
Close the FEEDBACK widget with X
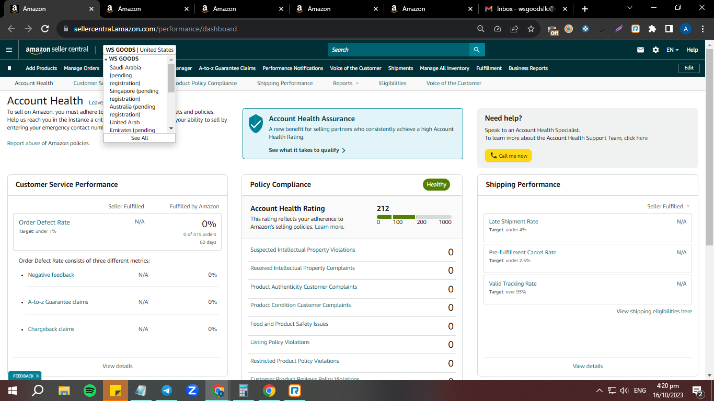point(38,376)
